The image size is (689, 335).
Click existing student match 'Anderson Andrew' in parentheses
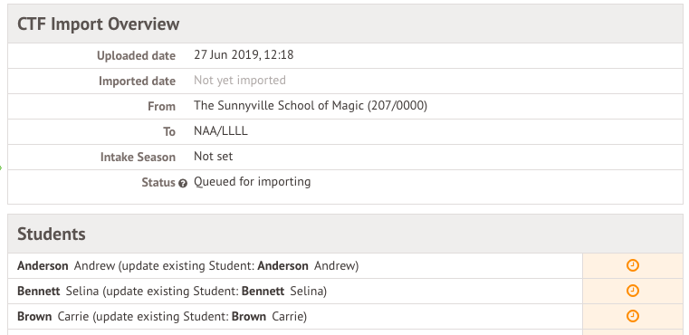tap(306, 266)
